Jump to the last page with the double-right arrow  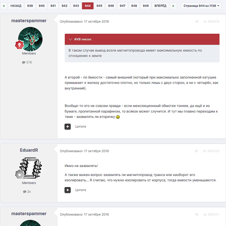(x=173, y=6)
